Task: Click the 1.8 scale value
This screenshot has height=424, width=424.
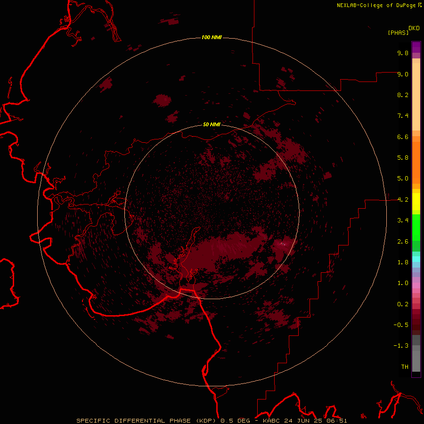Action: (403, 262)
